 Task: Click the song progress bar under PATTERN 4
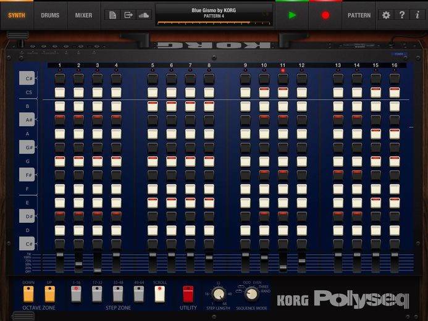click(214, 23)
